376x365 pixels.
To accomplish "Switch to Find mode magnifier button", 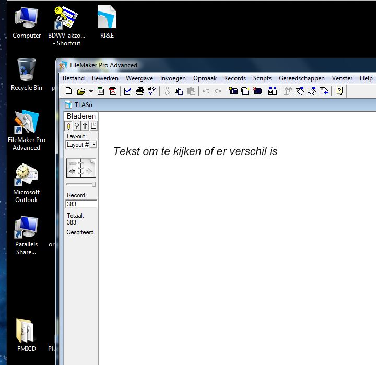I will [x=77, y=126].
